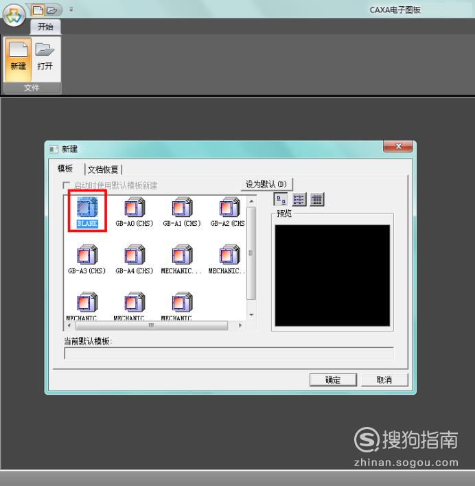Expand the quick access toolbar dropdown arrow
The width and height of the screenshot is (475, 486).
click(71, 10)
